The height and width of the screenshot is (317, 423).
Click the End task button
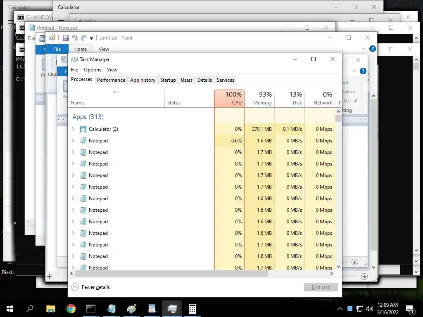click(321, 287)
